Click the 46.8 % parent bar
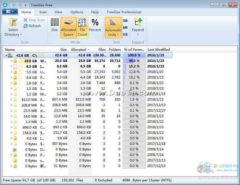 pos(134,61)
